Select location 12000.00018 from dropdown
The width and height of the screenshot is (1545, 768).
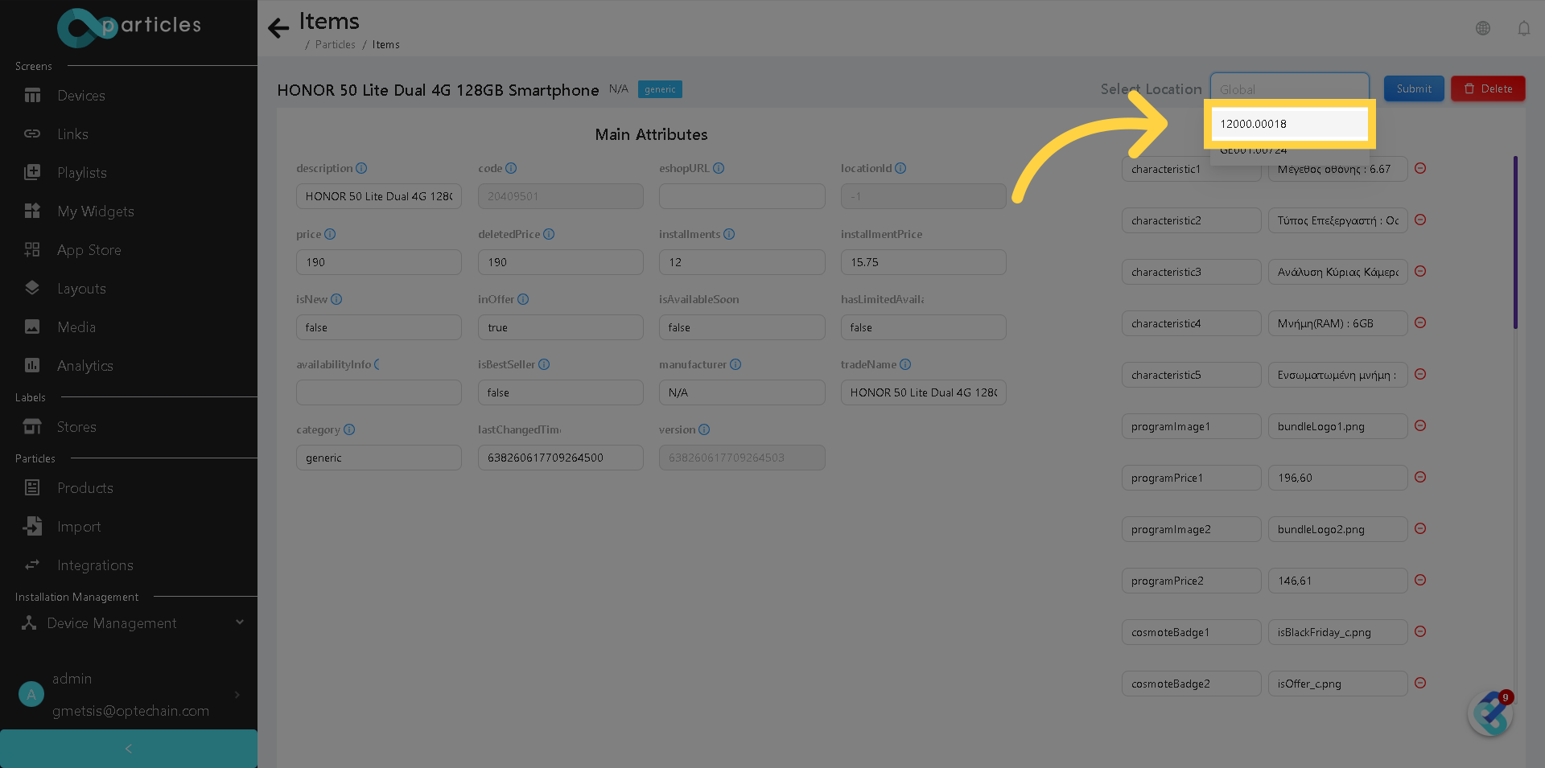click(x=1289, y=124)
